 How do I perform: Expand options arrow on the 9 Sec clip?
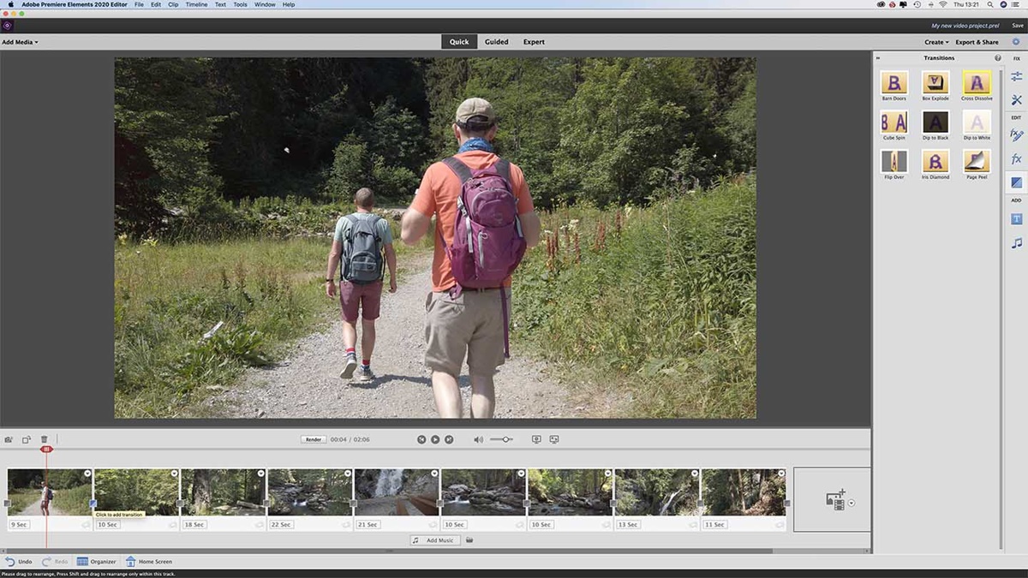click(87, 474)
